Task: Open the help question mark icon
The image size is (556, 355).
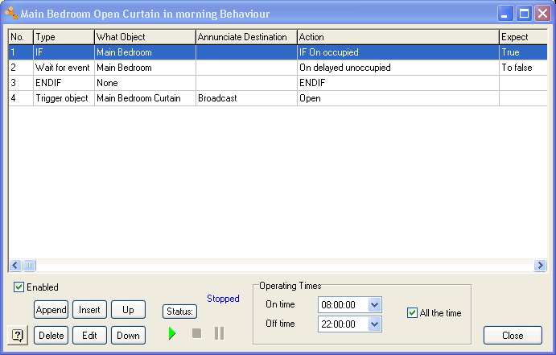Action: coord(18,335)
